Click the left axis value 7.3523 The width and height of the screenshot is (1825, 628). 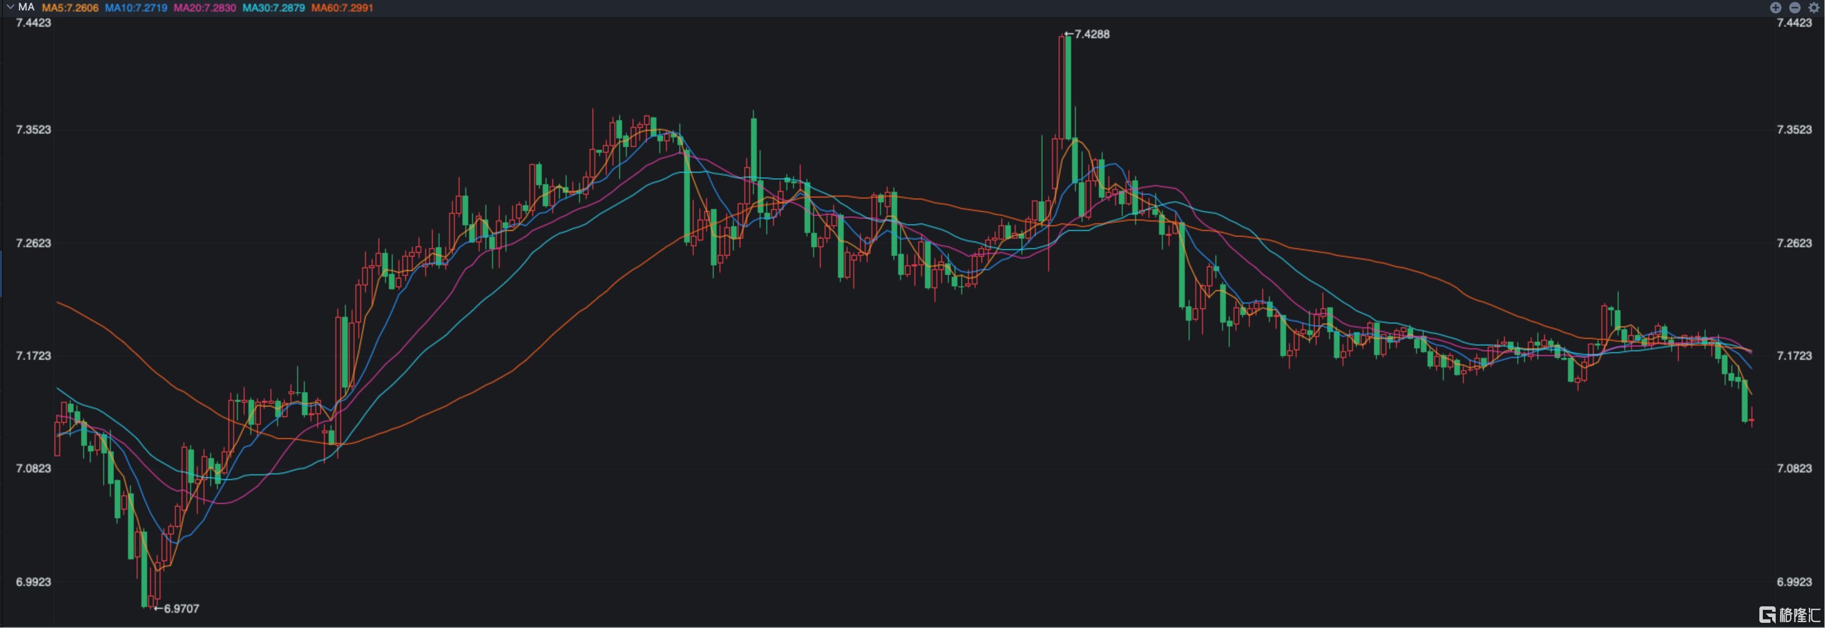point(34,130)
